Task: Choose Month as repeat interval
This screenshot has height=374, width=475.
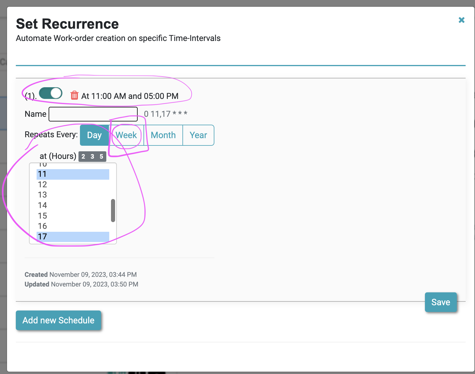Action: (163, 135)
